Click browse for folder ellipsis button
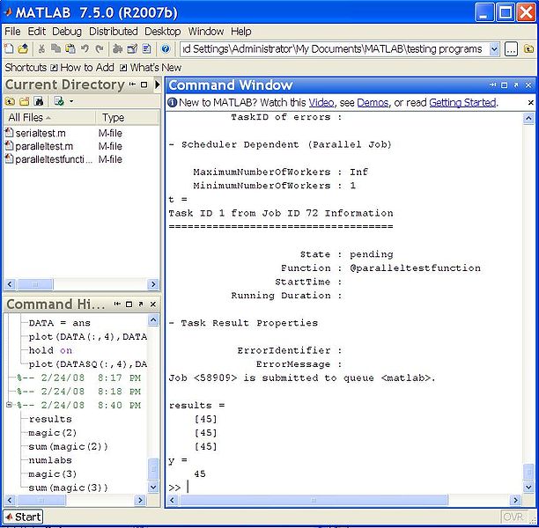539x528 pixels. tap(512, 49)
